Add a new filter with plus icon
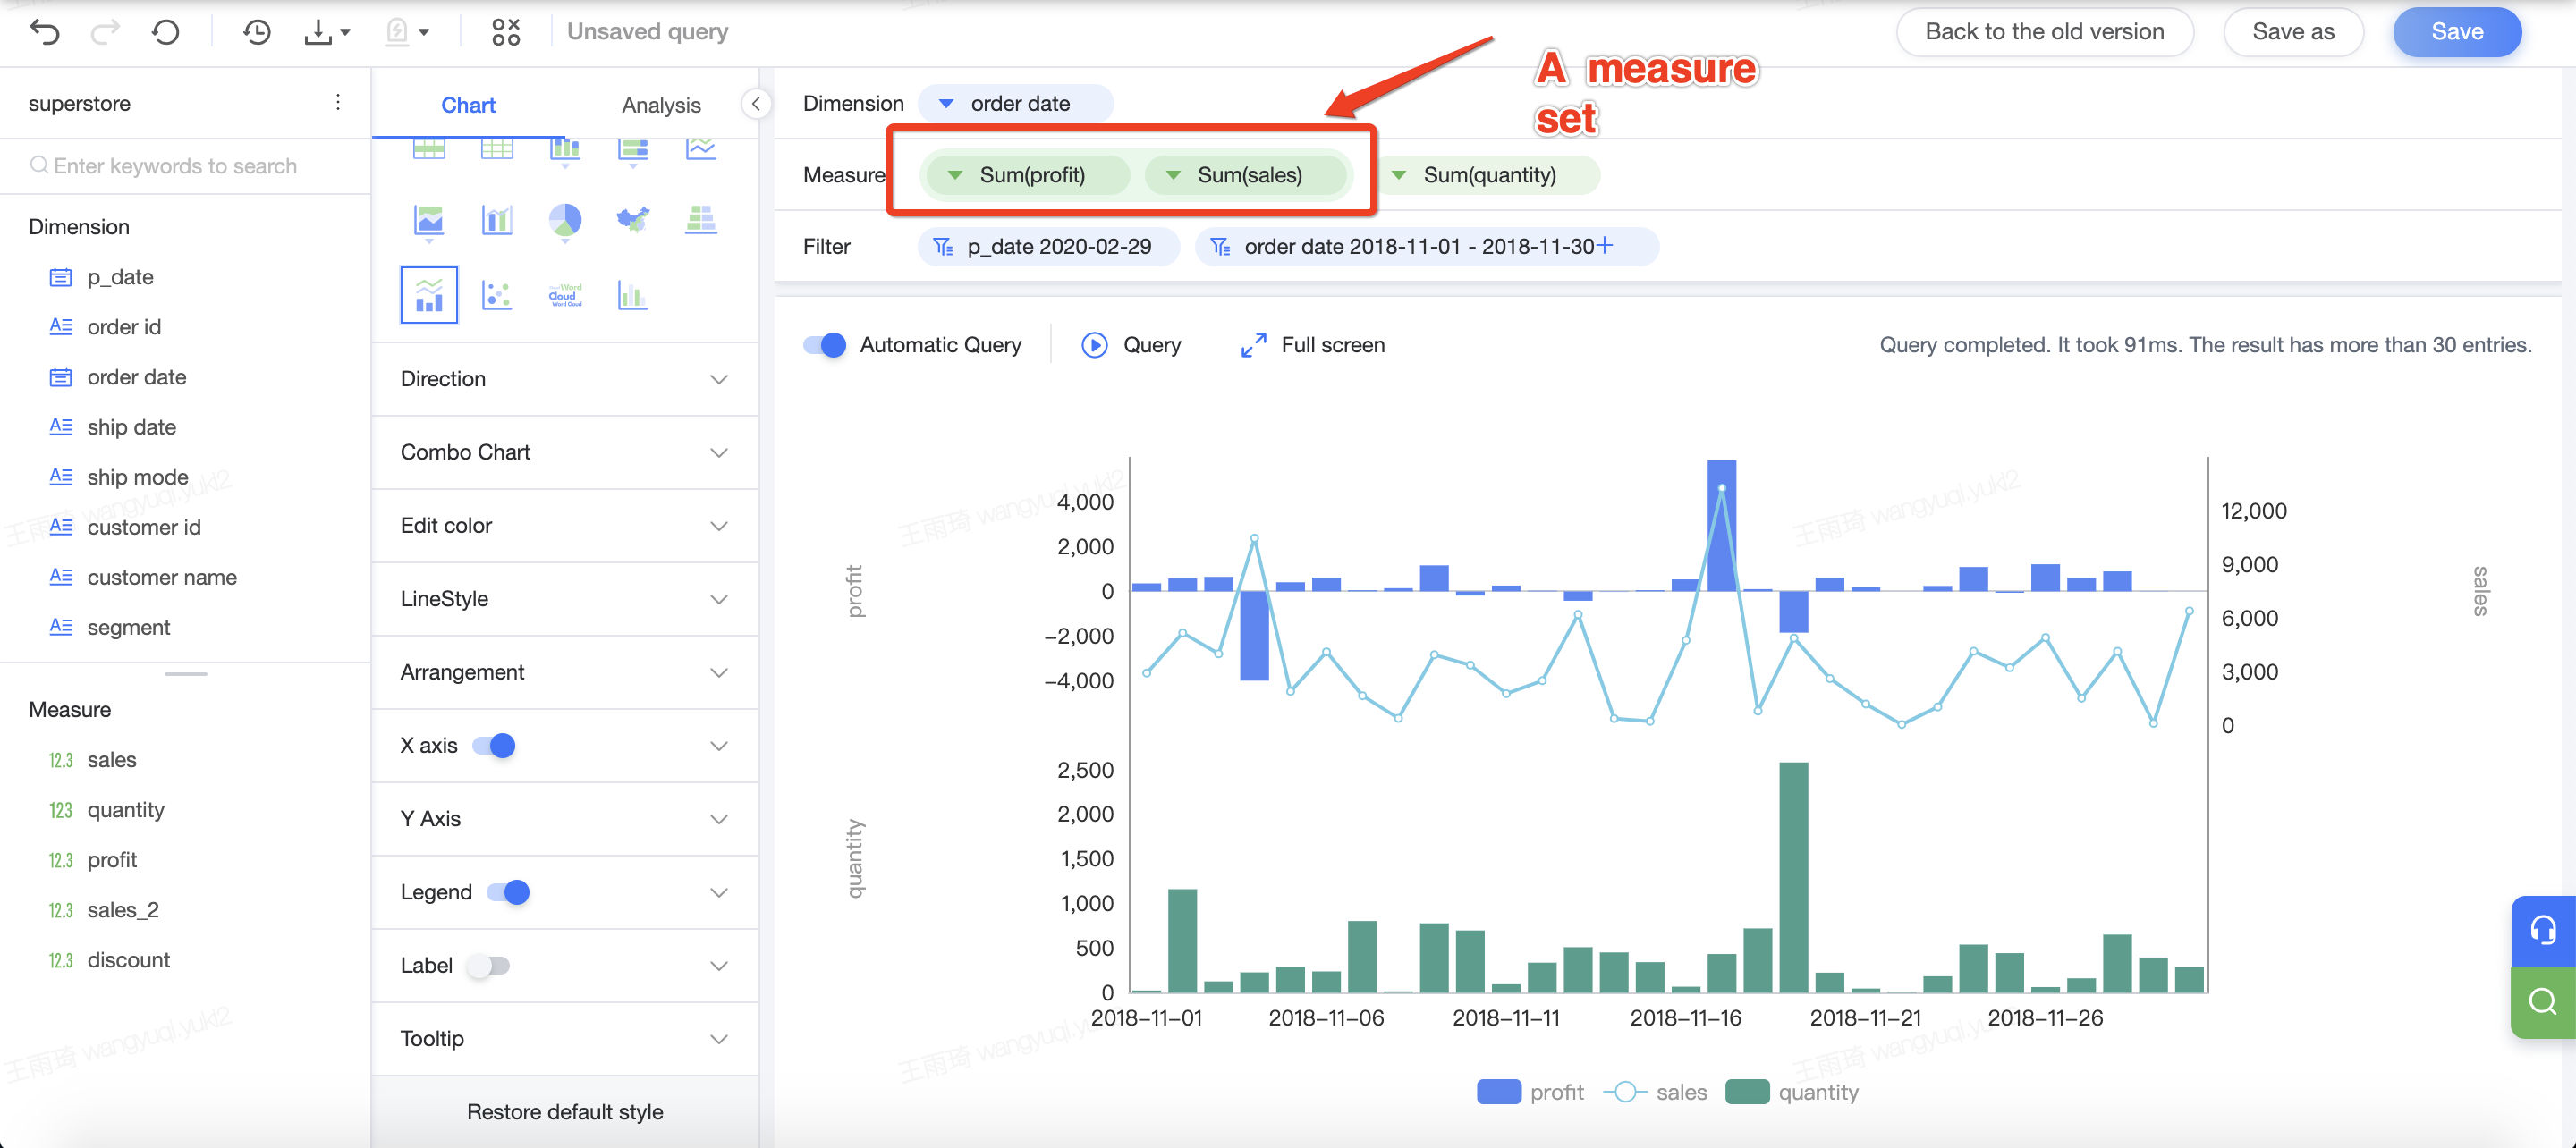Image resolution: width=2576 pixels, height=1148 pixels. (1605, 245)
